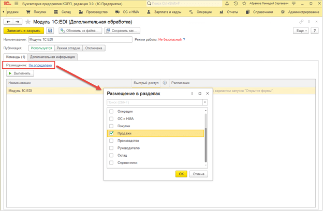Open ОС и НМА section
This screenshot has height=211, width=323.
(127, 12)
